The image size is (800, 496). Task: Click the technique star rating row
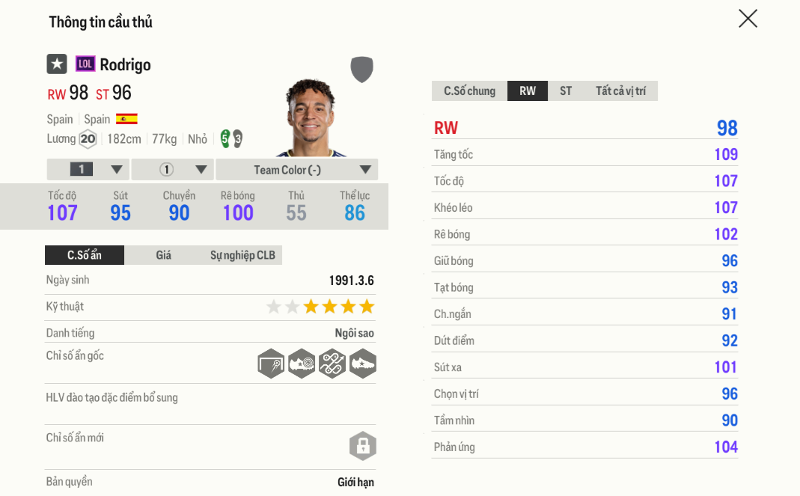[320, 306]
